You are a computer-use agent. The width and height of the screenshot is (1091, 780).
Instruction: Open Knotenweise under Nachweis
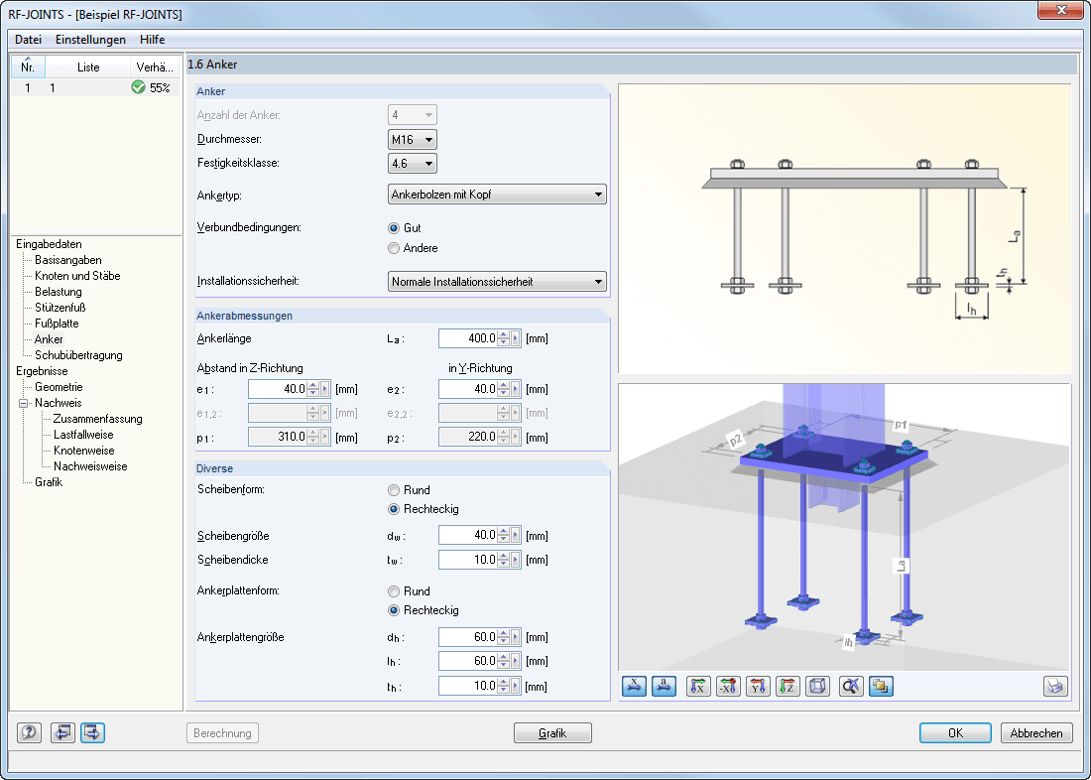tap(84, 451)
